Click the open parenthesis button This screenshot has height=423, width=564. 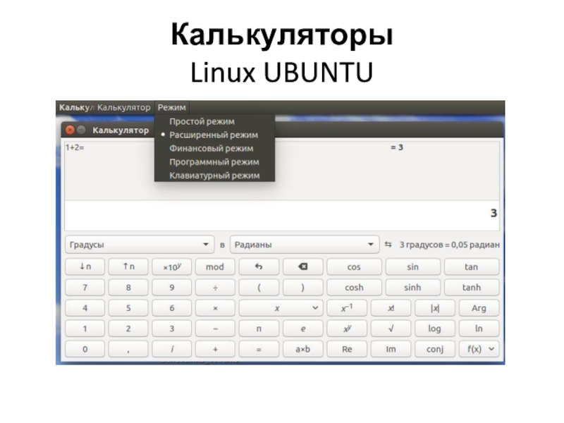coord(259,288)
